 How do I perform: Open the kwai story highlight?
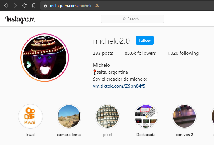[30, 116]
